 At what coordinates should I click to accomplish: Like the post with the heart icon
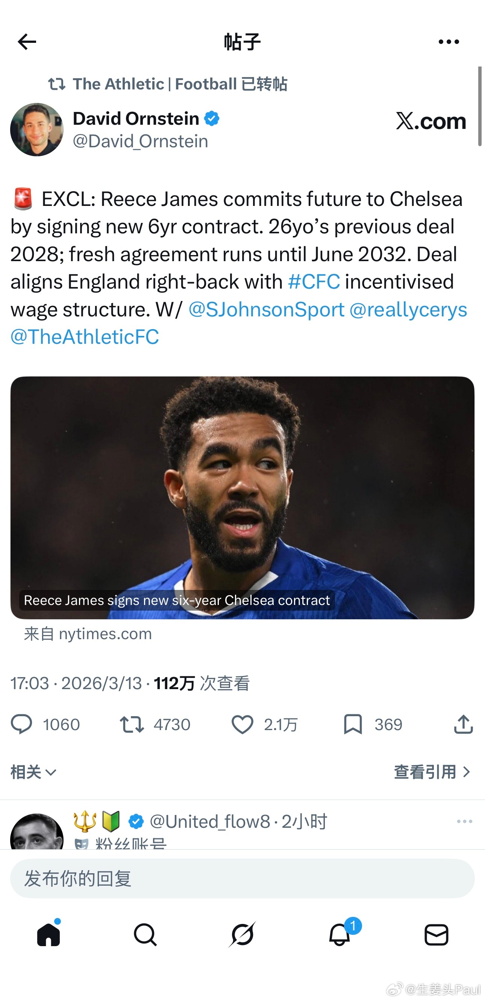click(x=242, y=725)
